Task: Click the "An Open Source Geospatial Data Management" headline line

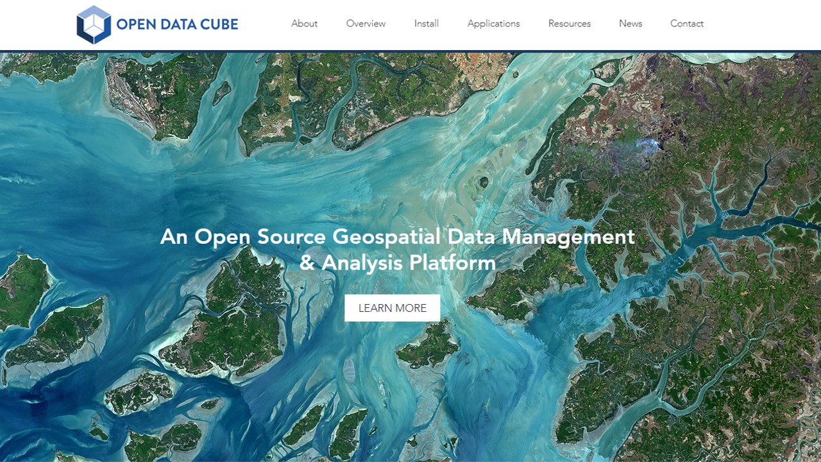Action: point(397,237)
